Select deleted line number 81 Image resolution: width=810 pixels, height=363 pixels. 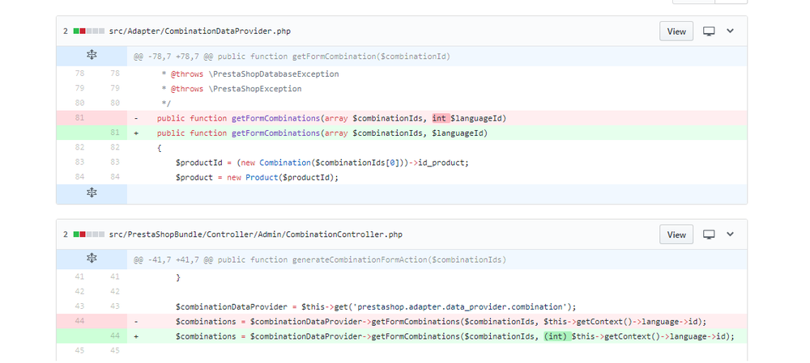click(79, 118)
